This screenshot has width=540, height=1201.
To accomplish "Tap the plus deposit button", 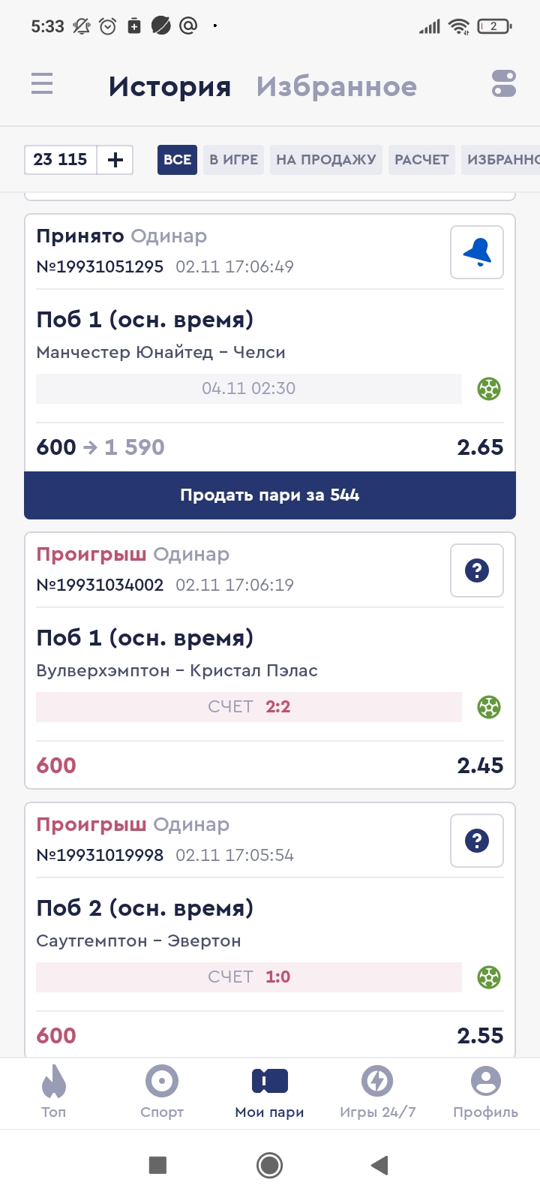I will click(x=115, y=160).
